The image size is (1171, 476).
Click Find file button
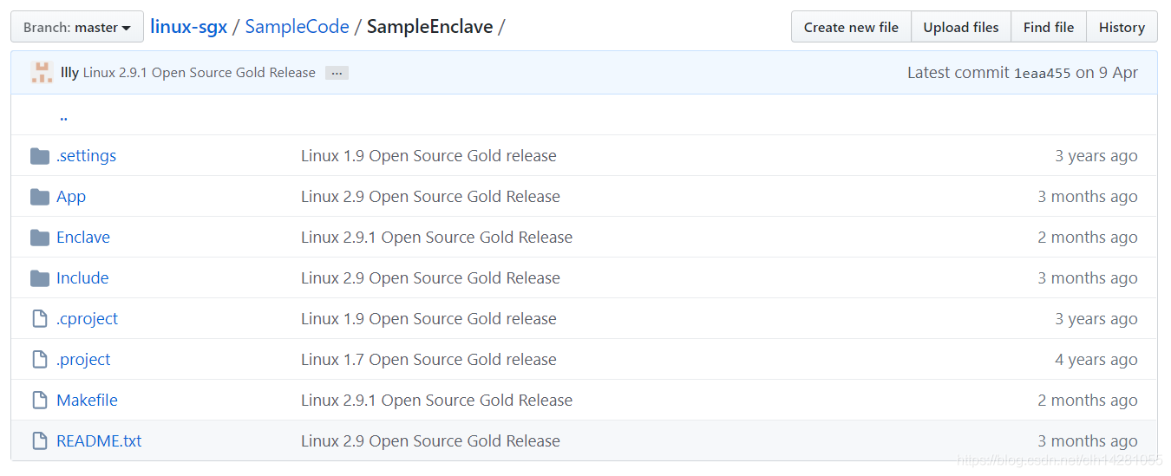tap(1049, 27)
